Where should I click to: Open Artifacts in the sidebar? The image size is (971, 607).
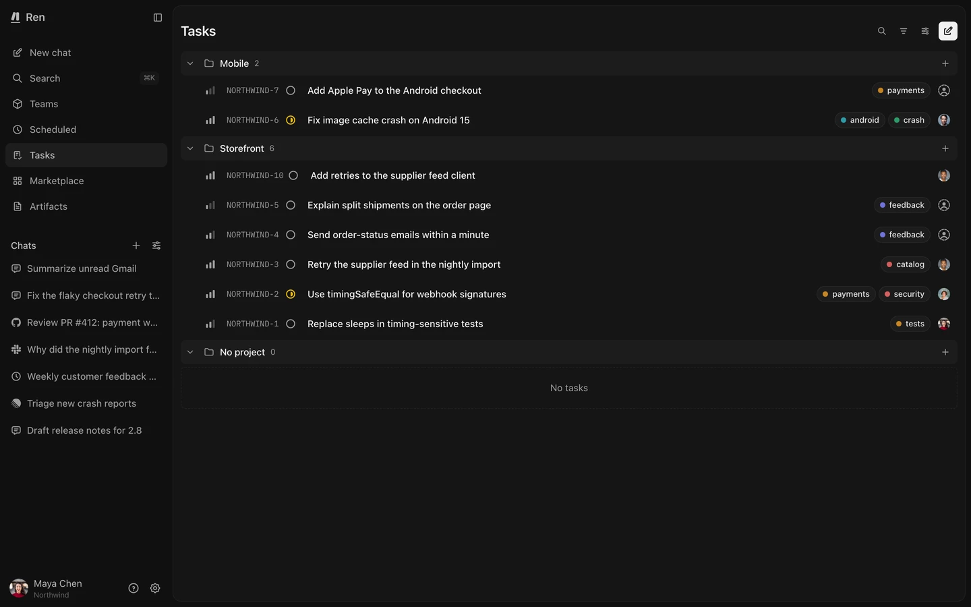coord(86,206)
